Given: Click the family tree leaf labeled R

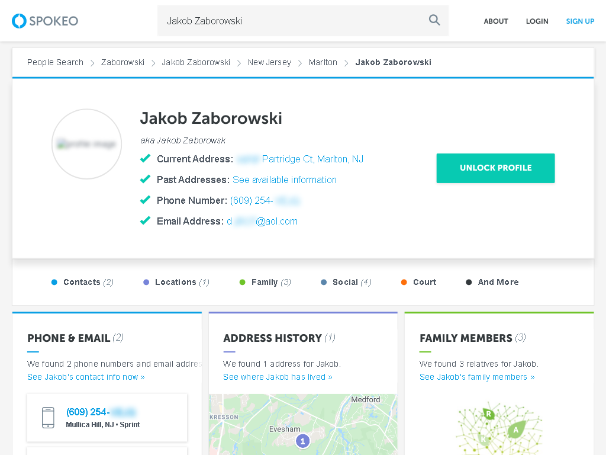Looking at the screenshot, I should [x=488, y=414].
